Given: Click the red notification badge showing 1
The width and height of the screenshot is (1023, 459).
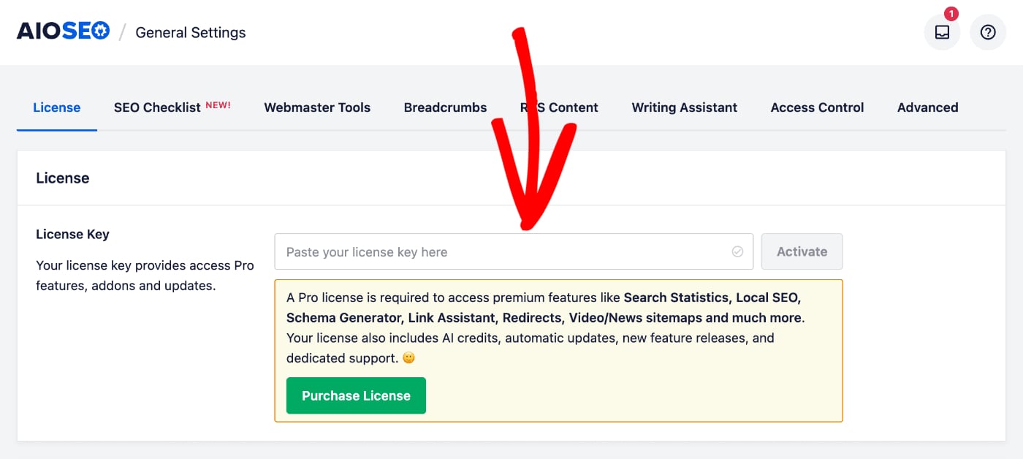Looking at the screenshot, I should 951,13.
